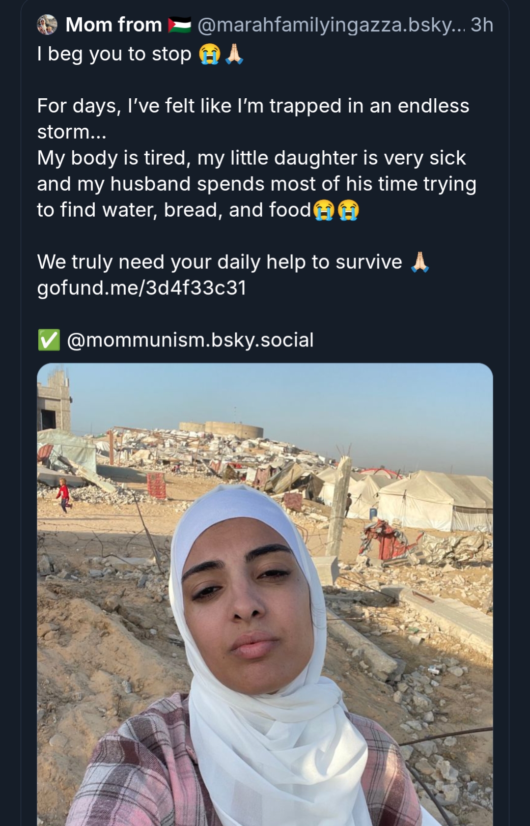Click the first crying emoji after "food"
This screenshot has width=530, height=826.
[x=324, y=210]
